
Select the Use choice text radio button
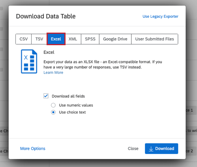[53, 112]
